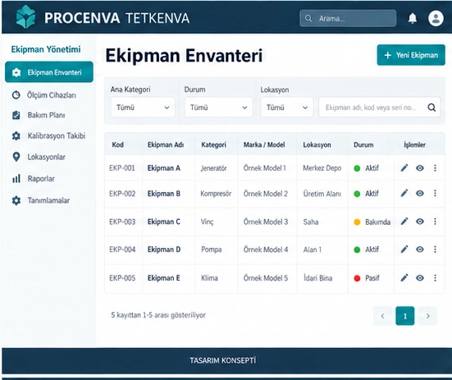
Task: Sort by Ekipman Adı column header
Action: 166,144
